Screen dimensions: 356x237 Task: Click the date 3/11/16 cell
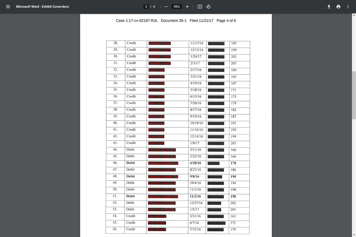196,150
